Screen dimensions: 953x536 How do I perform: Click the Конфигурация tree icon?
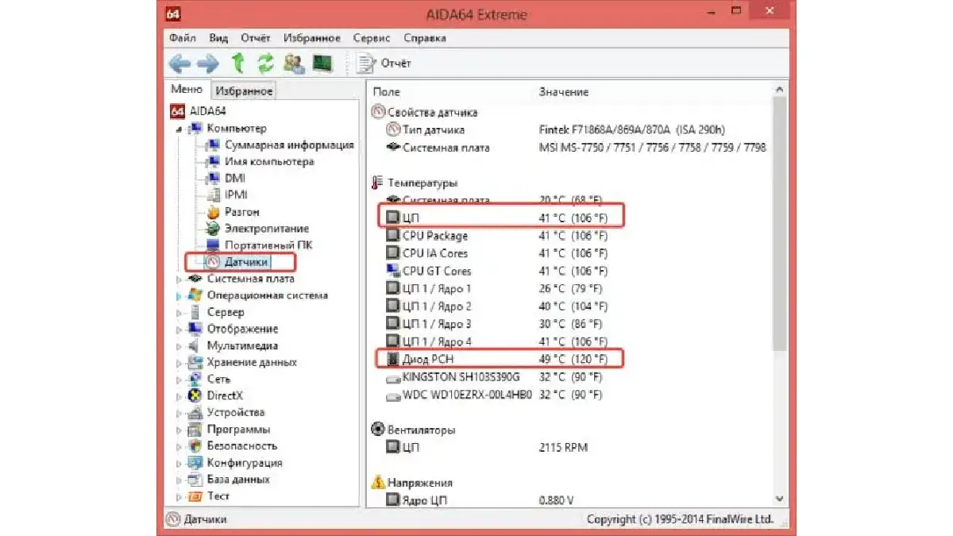pos(195,463)
